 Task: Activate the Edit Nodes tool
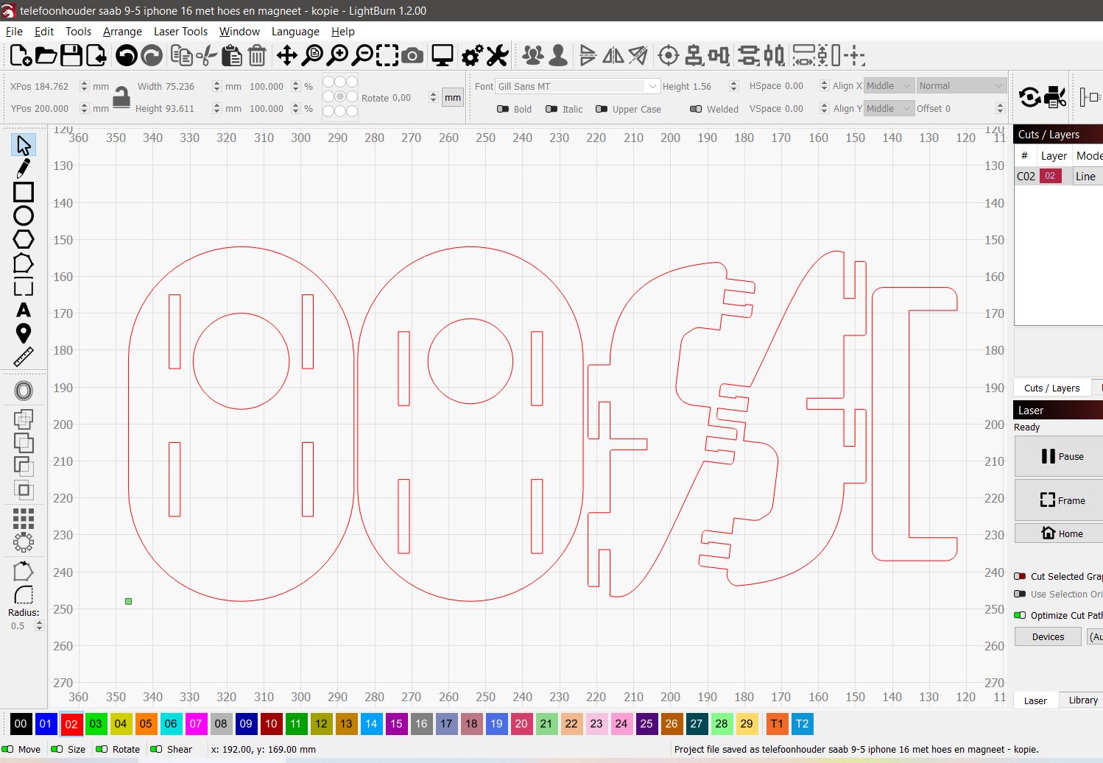point(24,263)
